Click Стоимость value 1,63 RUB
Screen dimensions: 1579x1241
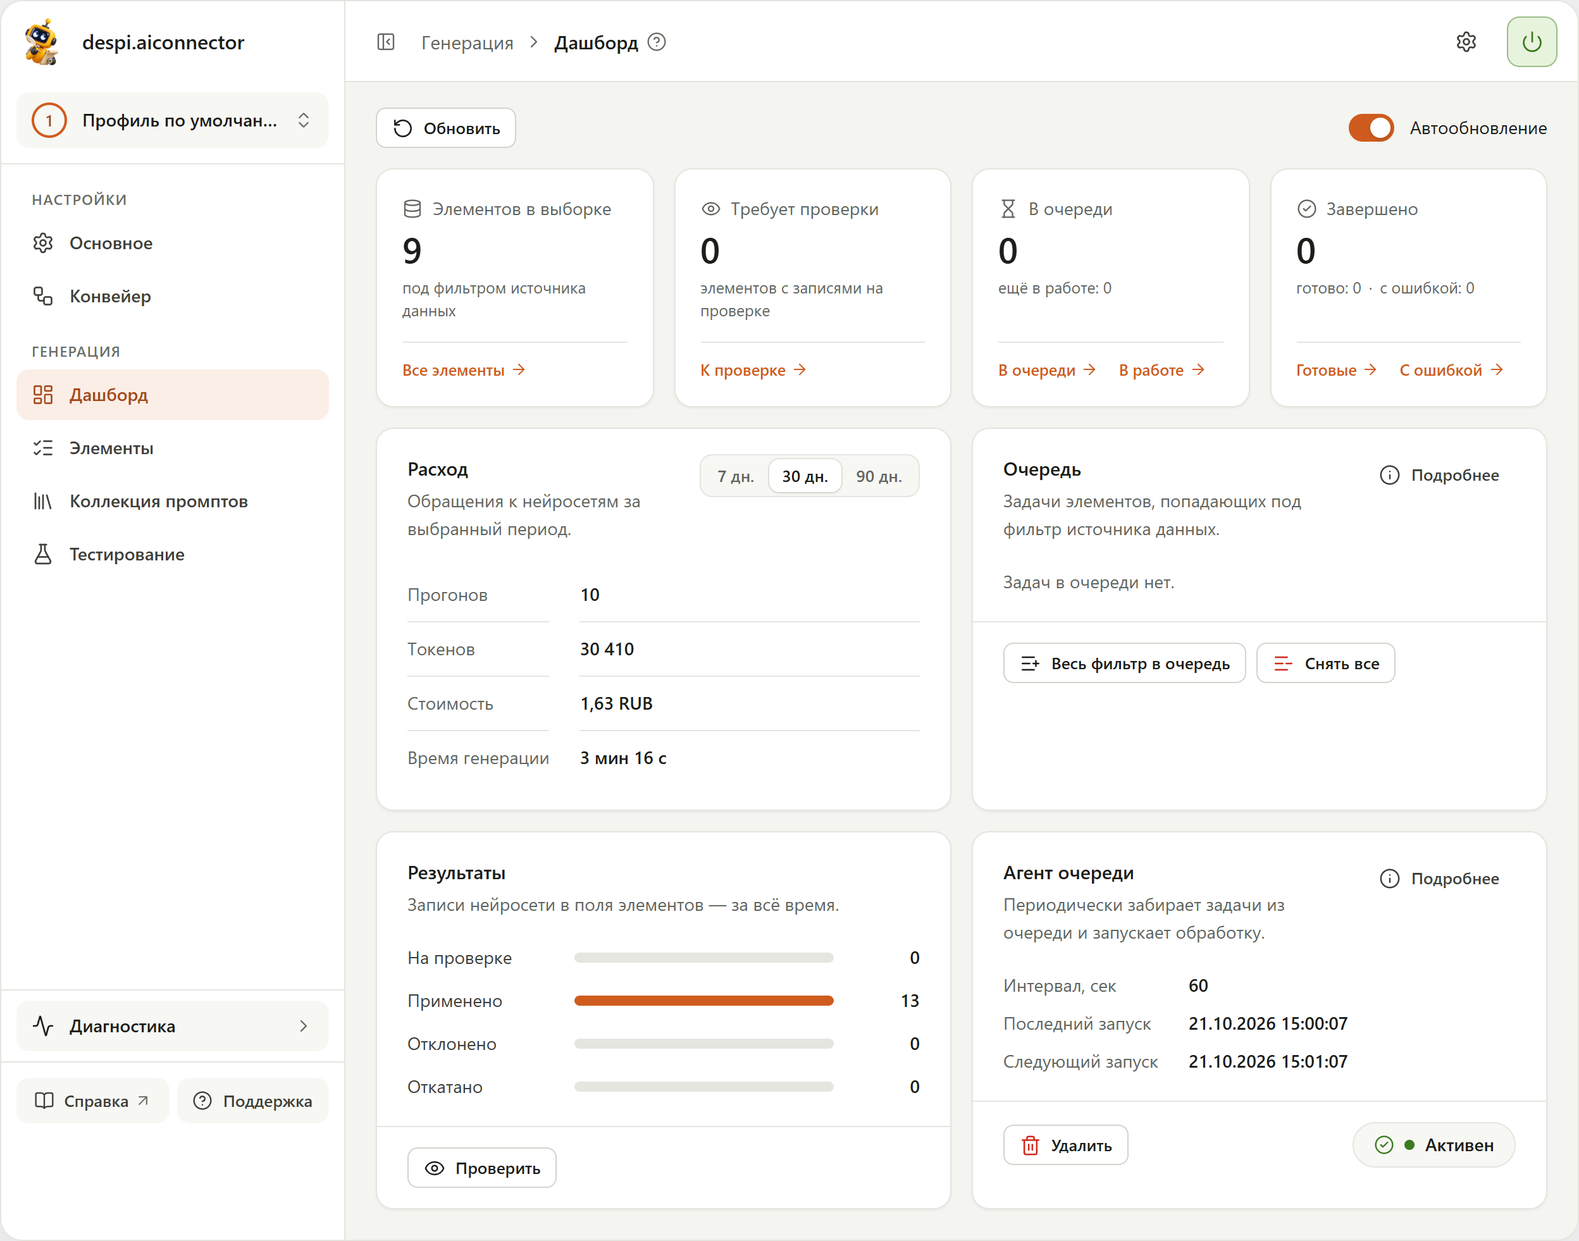click(x=616, y=704)
